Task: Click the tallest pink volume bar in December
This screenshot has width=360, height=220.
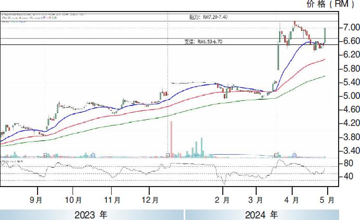Action: pyautogui.click(x=171, y=140)
